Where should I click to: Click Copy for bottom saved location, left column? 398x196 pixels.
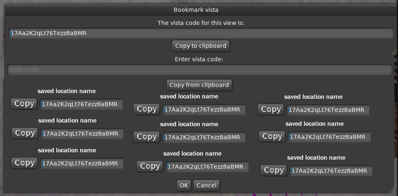(x=25, y=163)
